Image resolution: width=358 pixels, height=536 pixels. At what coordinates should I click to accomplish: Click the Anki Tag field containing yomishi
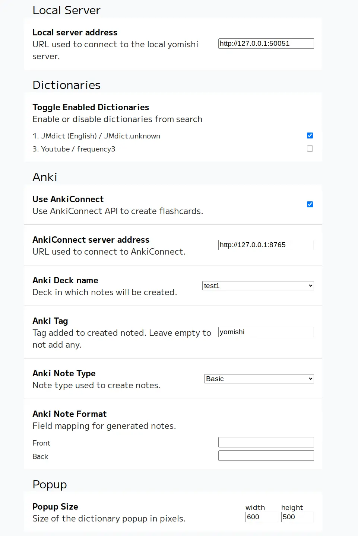click(x=266, y=332)
